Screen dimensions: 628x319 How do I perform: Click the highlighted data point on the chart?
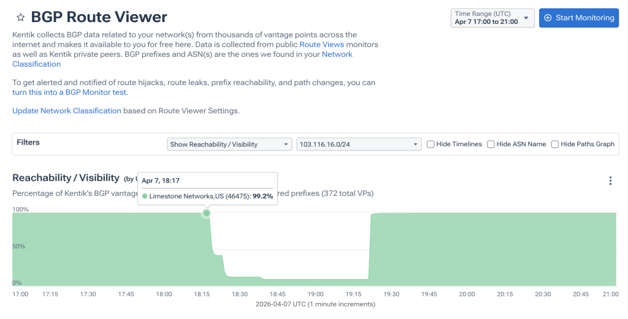point(206,213)
